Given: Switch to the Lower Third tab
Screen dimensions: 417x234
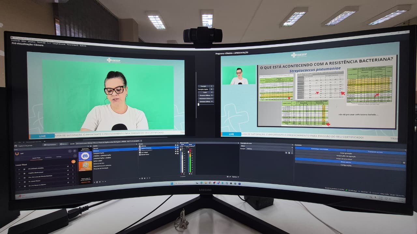Looking at the screenshot, I should tap(36, 158).
